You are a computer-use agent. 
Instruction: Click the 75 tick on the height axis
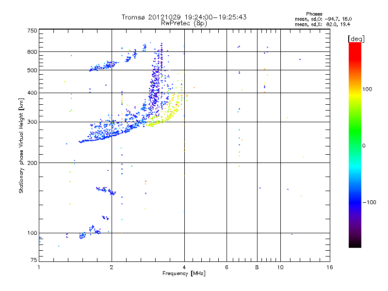click(x=33, y=261)
